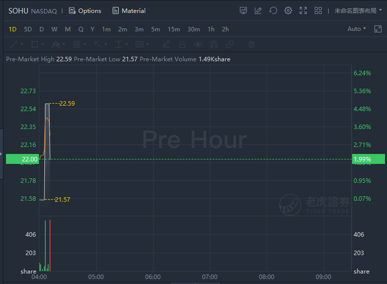The image size is (387, 284).
Task: Switch to the Y yearly timeframe
Action: (92, 29)
